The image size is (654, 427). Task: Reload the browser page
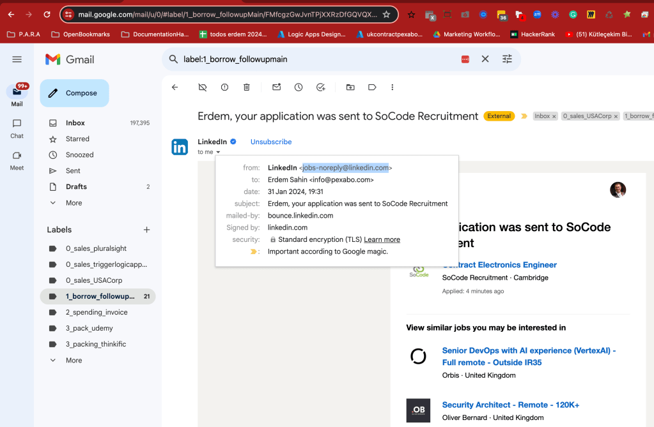(x=47, y=15)
